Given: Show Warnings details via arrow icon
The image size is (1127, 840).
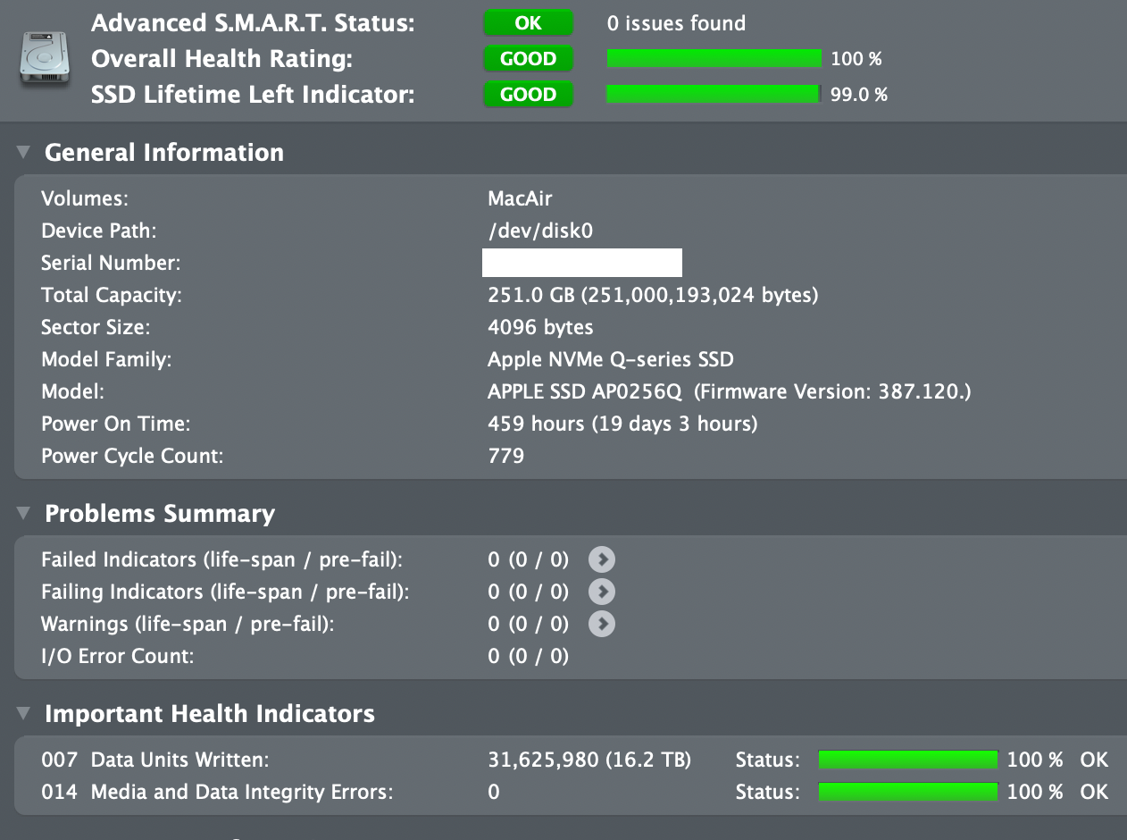Looking at the screenshot, I should pyautogui.click(x=602, y=624).
